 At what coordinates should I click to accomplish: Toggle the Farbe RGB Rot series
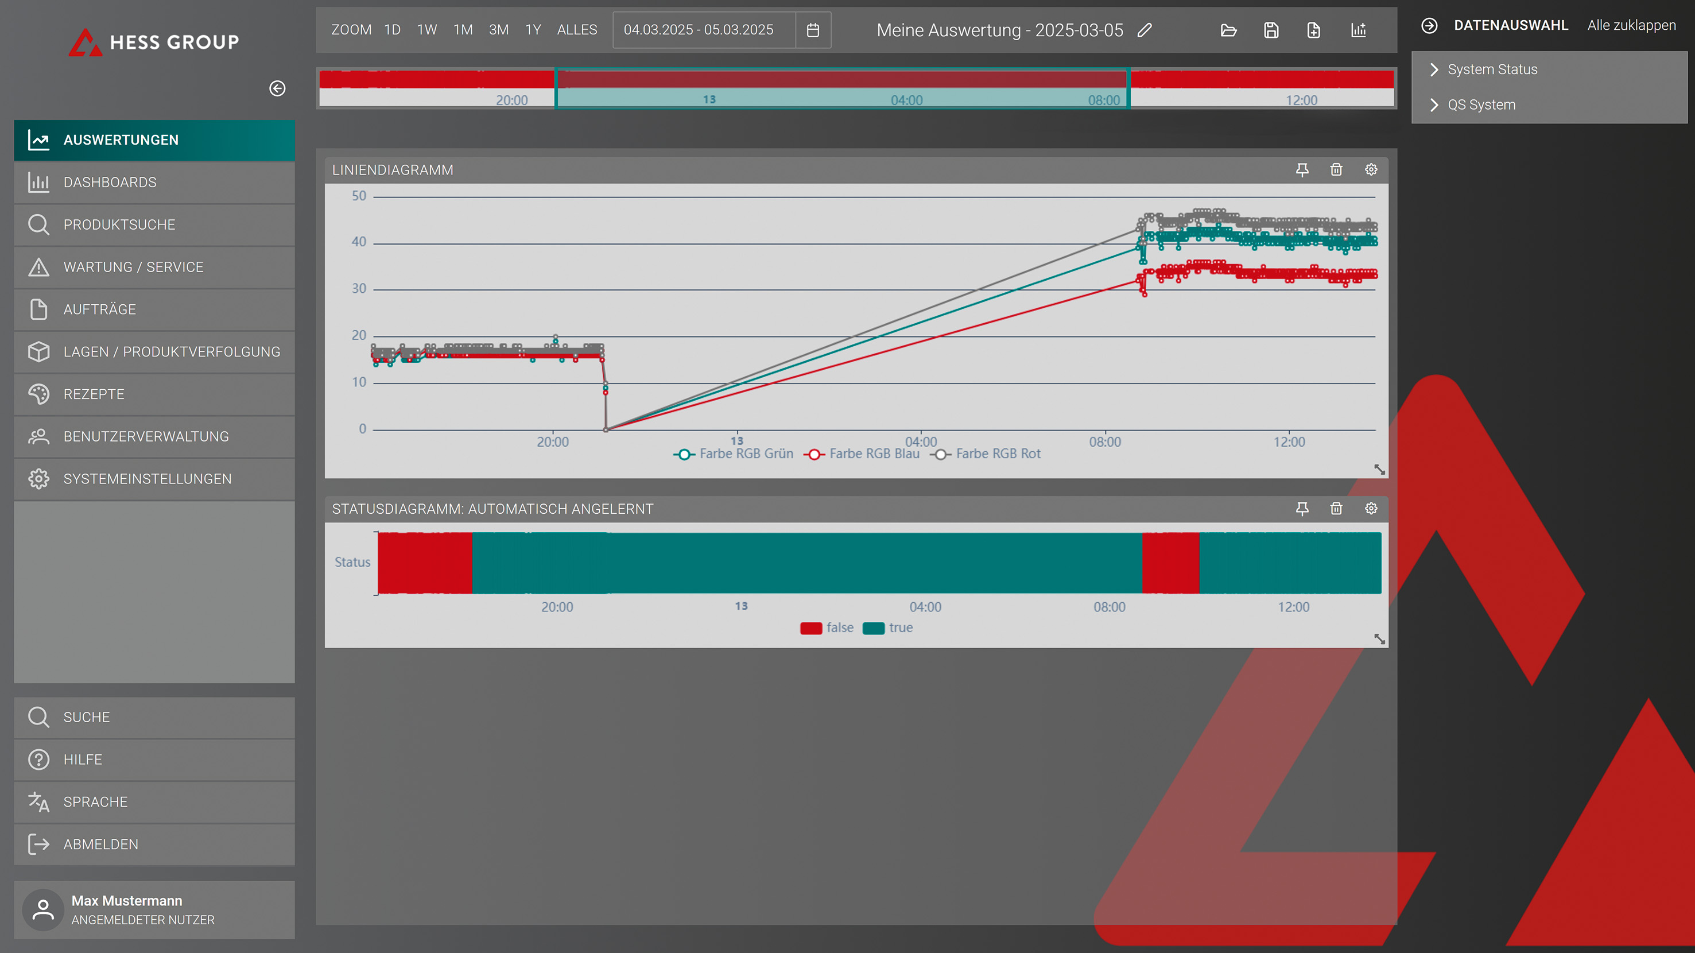click(985, 454)
